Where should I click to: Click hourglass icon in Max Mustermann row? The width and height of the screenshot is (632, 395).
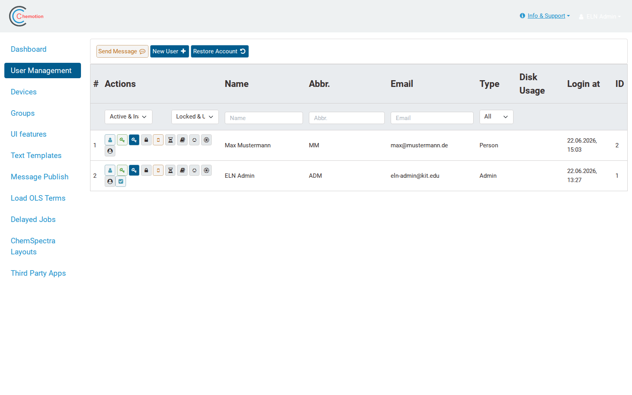click(x=170, y=140)
